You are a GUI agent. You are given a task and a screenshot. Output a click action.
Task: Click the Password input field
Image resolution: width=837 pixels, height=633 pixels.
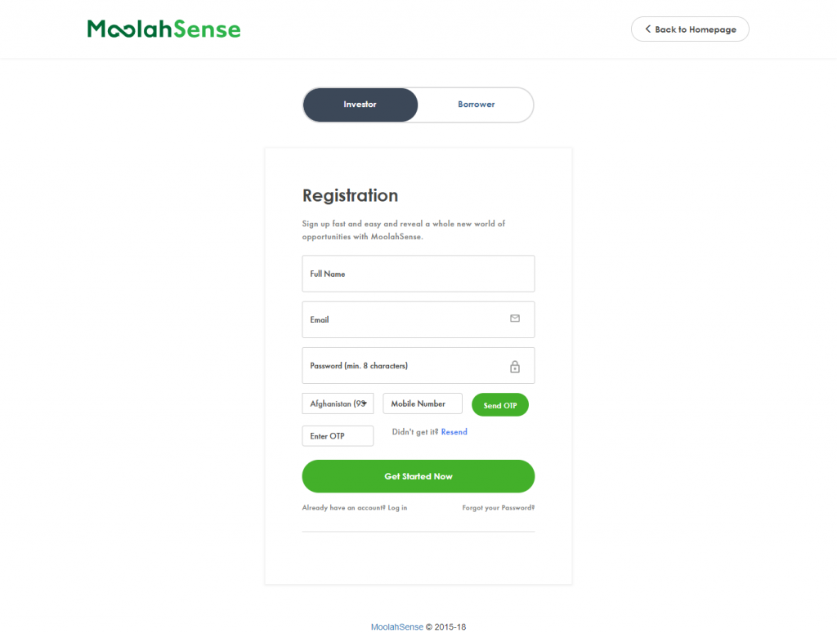pos(418,365)
